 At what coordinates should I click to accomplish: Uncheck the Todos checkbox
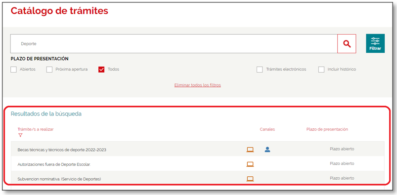[101, 70]
